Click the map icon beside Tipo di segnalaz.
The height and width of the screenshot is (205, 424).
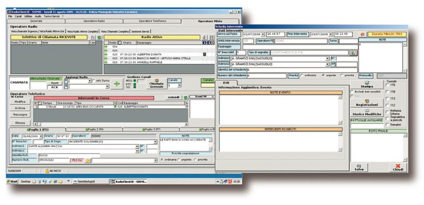(353, 53)
